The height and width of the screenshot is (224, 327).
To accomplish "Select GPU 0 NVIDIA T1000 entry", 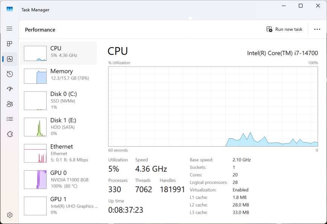I will point(58,179).
